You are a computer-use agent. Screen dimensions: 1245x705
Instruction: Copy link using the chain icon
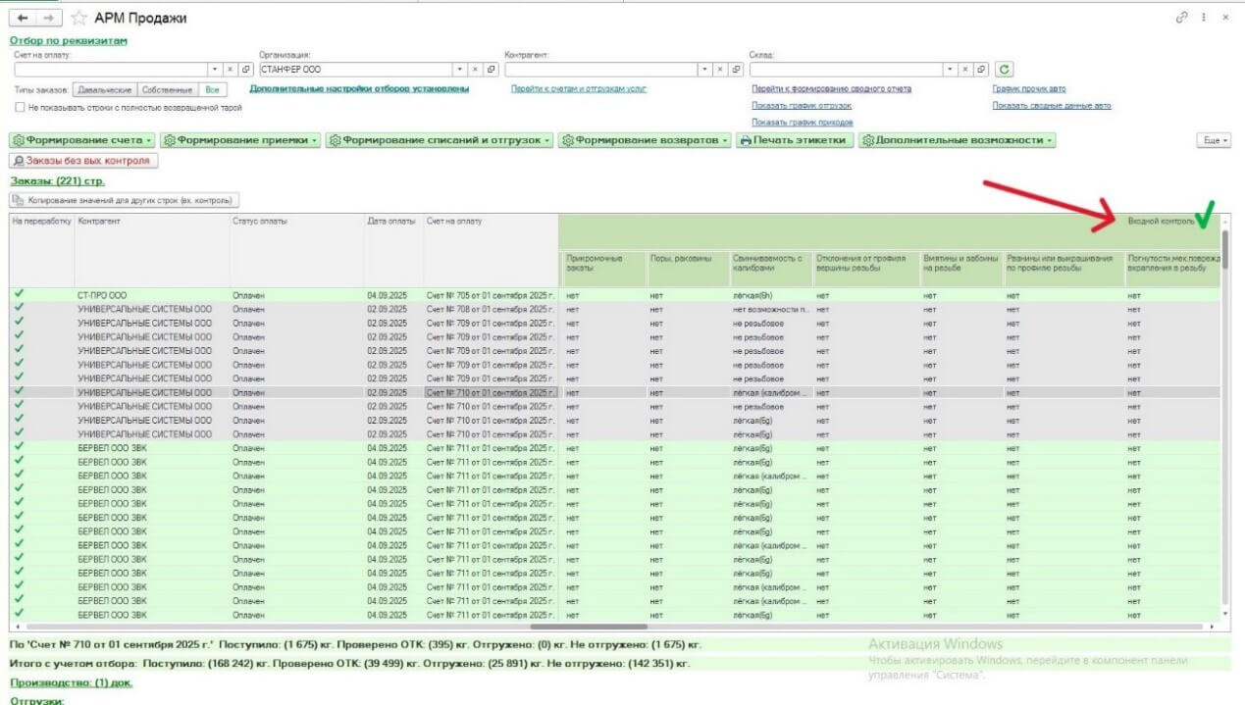click(x=1182, y=19)
